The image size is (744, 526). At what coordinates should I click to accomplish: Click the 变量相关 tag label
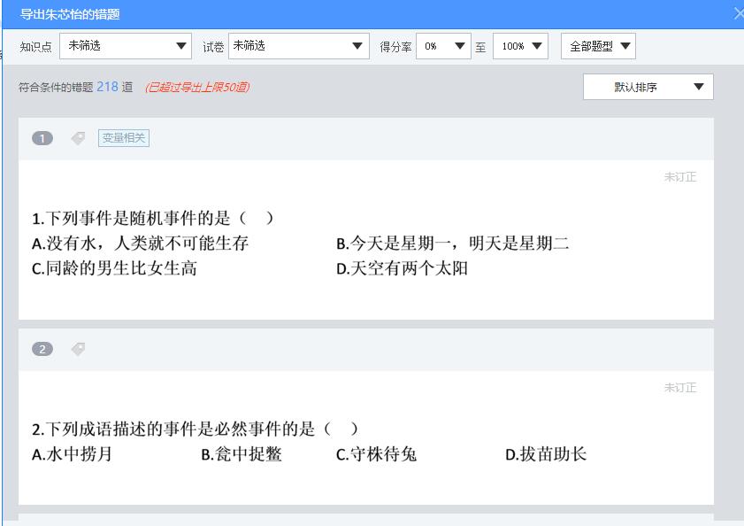click(x=124, y=138)
